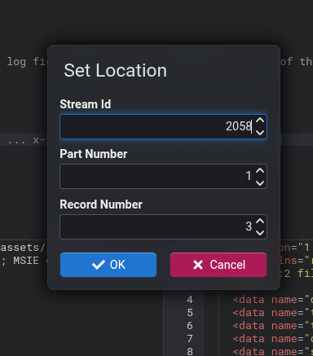Decrease Record Number with down arrow
313x356 pixels.
pyautogui.click(x=260, y=233)
